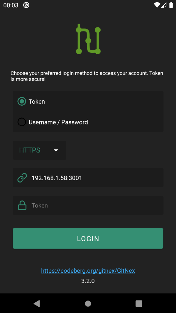The width and height of the screenshot is (176, 313).
Task: Expand the HTTPS protocol dropdown arrow
Action: tap(56, 150)
